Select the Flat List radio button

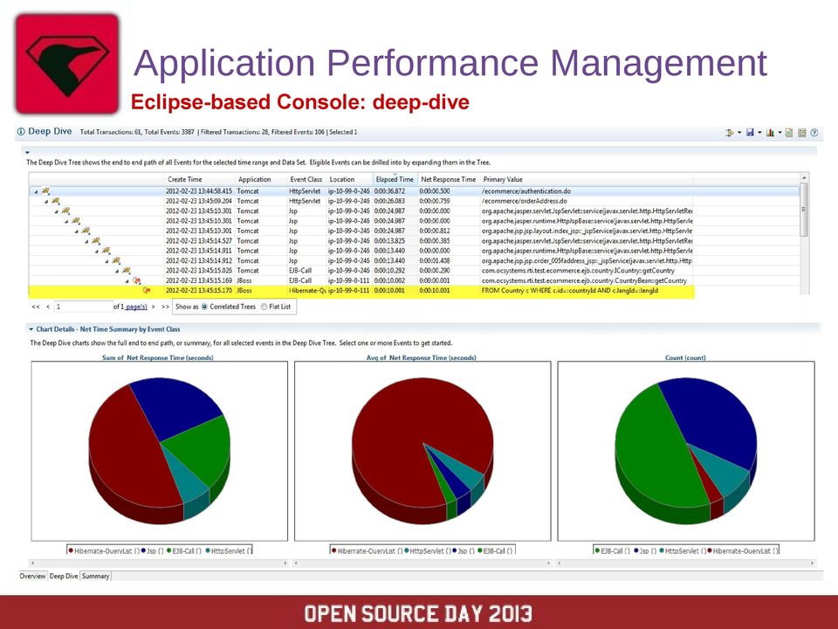point(264,307)
